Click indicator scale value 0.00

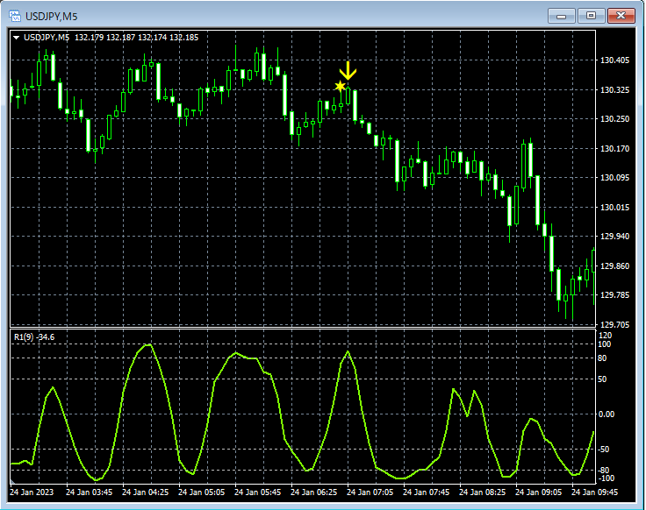606,414
